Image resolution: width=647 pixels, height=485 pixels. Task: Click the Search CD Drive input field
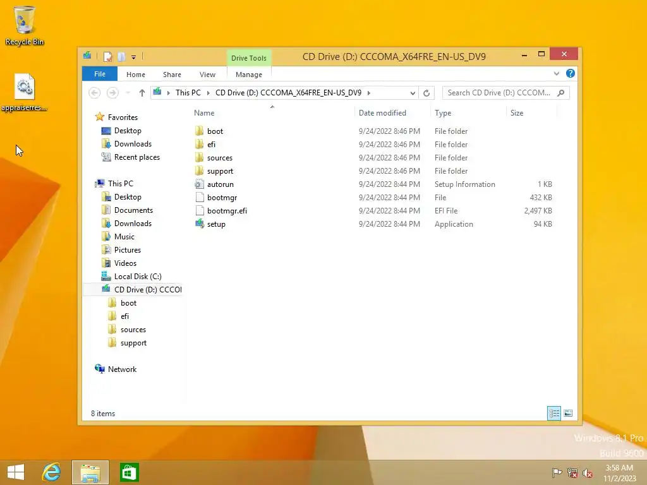click(499, 93)
